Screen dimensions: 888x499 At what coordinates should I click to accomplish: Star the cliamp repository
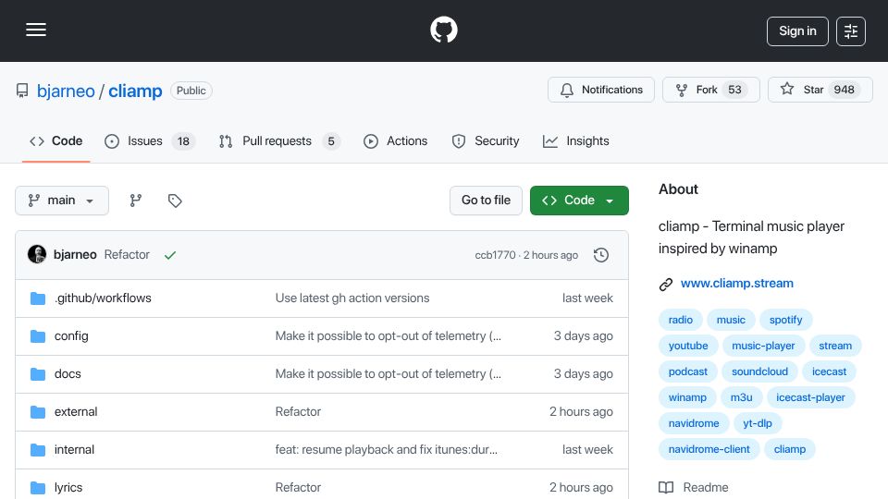pos(820,90)
